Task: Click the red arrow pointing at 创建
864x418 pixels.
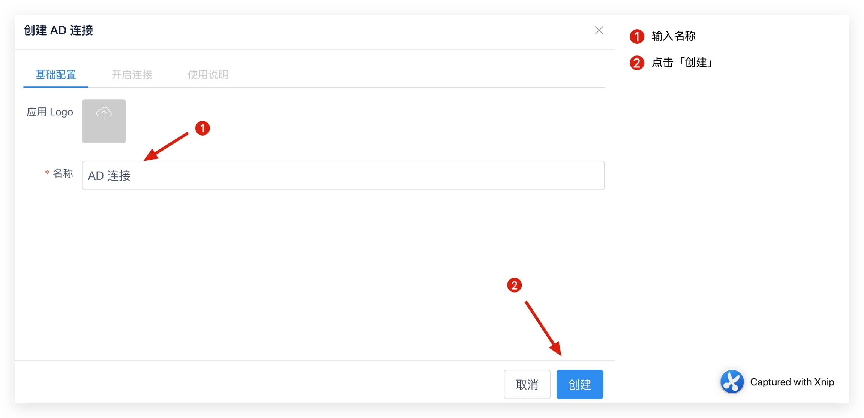Action: pyautogui.click(x=543, y=328)
